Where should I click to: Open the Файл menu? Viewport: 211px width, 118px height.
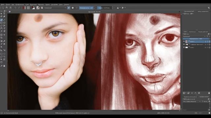2,4
